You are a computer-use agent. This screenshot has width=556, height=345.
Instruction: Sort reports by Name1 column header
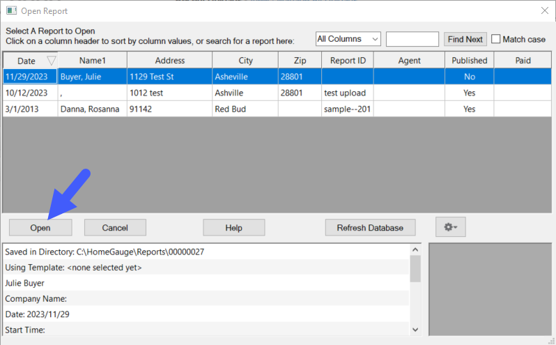pyautogui.click(x=92, y=61)
